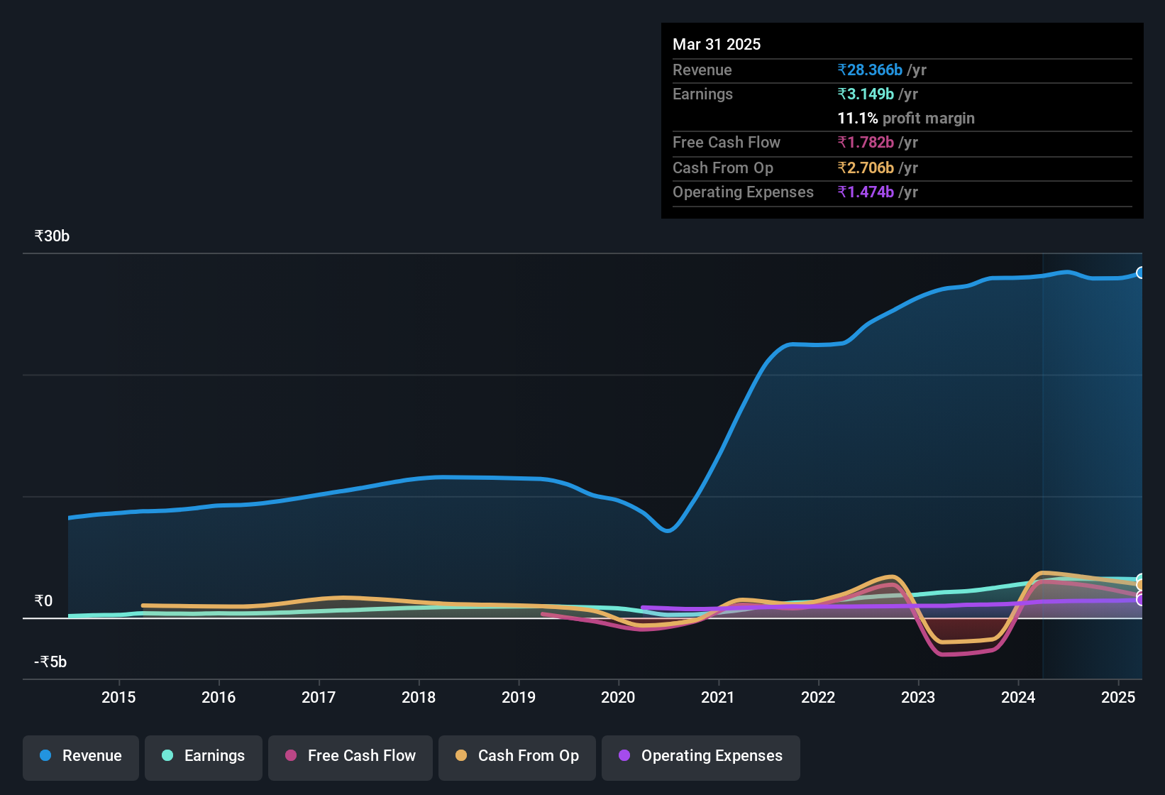
Task: Click the teal Earnings dot icon
Action: [x=167, y=756]
